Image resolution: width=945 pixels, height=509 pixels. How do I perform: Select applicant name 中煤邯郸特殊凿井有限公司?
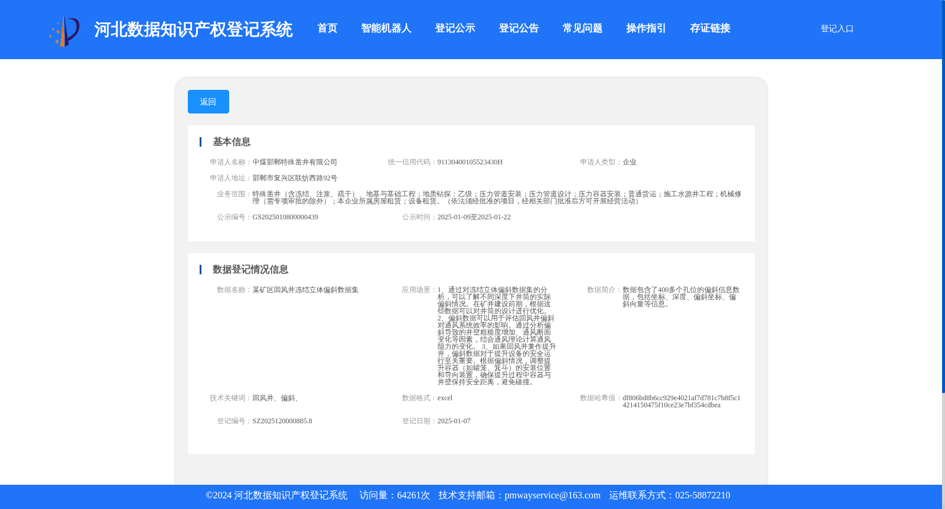tap(295, 162)
